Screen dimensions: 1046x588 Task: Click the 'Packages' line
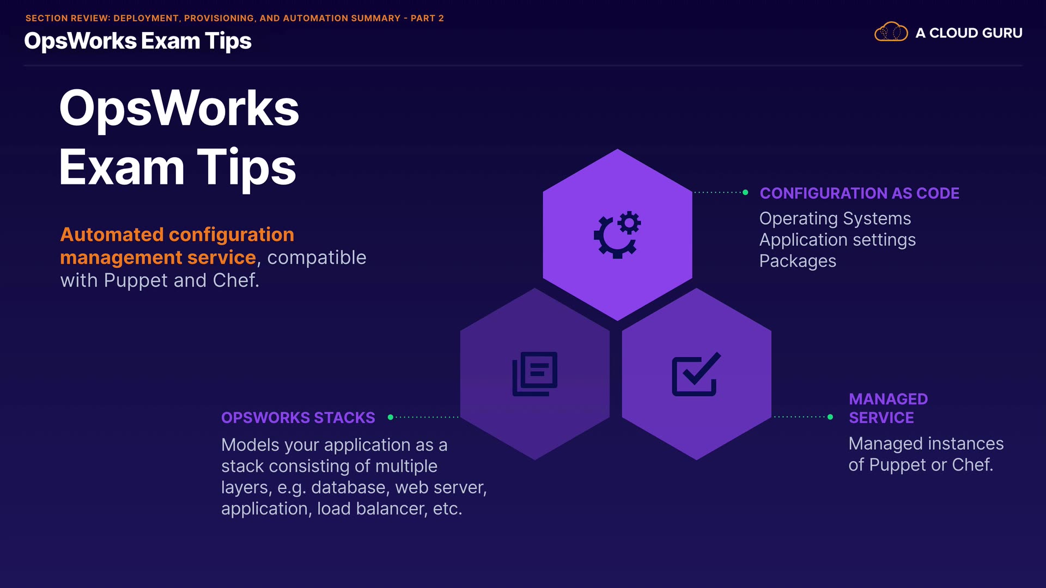pyautogui.click(x=798, y=261)
